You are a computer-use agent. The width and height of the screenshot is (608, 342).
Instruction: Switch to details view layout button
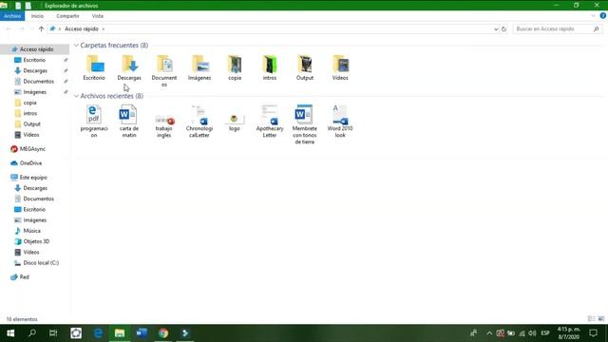(591, 319)
